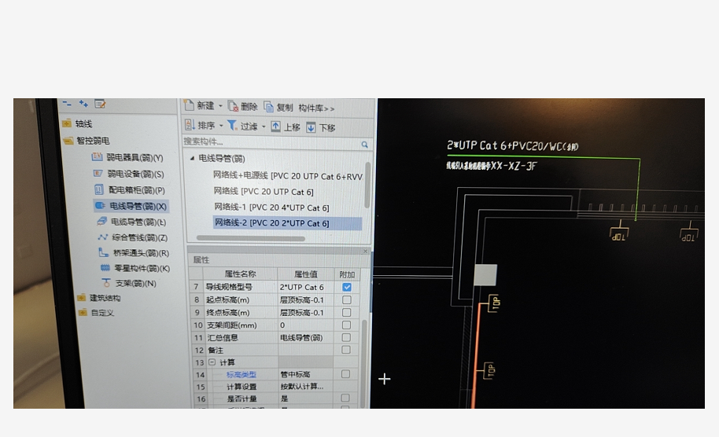Close the 属性 properties panel
Screen dimensions: 719x437
(x=366, y=251)
